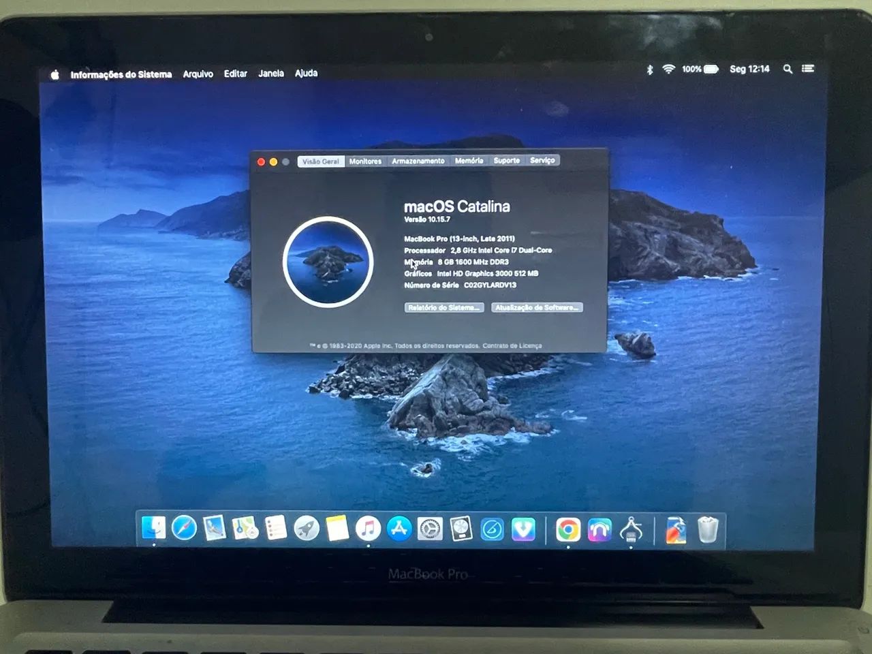Open System Preferences gear icon

click(430, 529)
